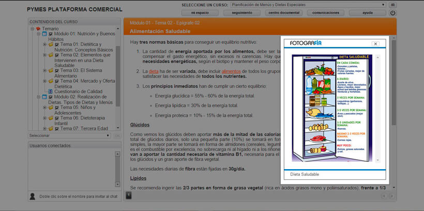This screenshot has width=424, height=211.
Task: Open the ayuda menu
Action: [x=368, y=13]
